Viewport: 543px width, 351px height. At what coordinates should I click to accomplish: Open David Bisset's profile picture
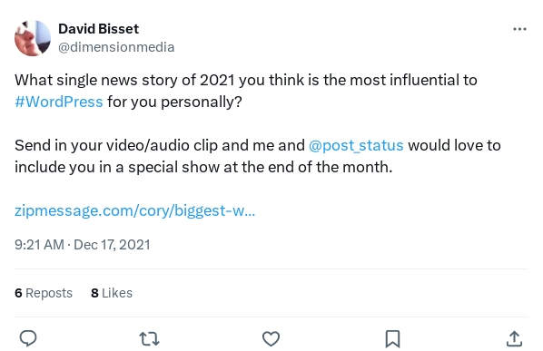(33, 38)
